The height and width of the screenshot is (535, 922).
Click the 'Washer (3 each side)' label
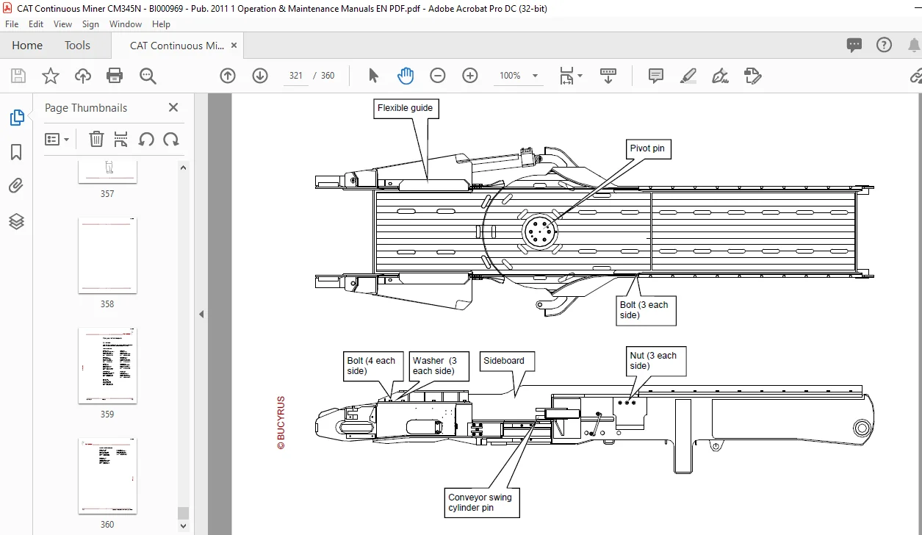[x=435, y=365]
